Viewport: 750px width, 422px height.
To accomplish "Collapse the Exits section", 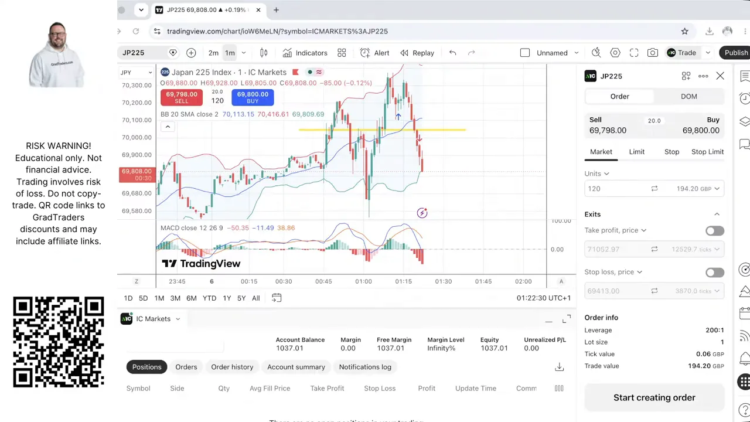I will click(717, 215).
